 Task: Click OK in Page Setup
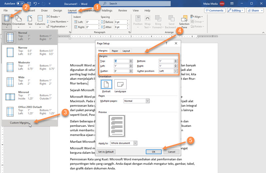point(154,152)
